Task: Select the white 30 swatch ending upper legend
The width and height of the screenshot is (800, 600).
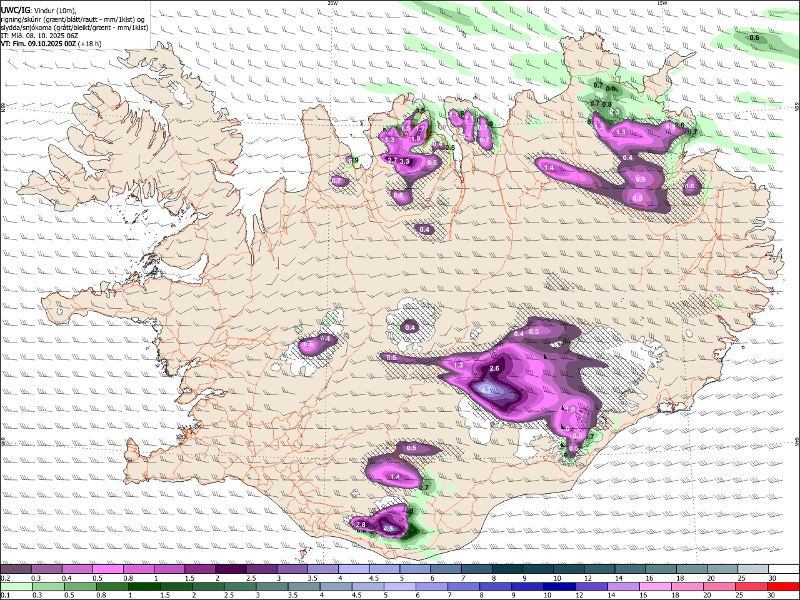Action: (784, 569)
